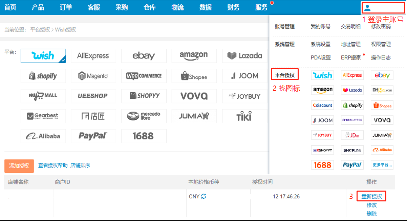Select the Magento platform tile
Viewport: 407px width, 221px height.
coord(93,76)
